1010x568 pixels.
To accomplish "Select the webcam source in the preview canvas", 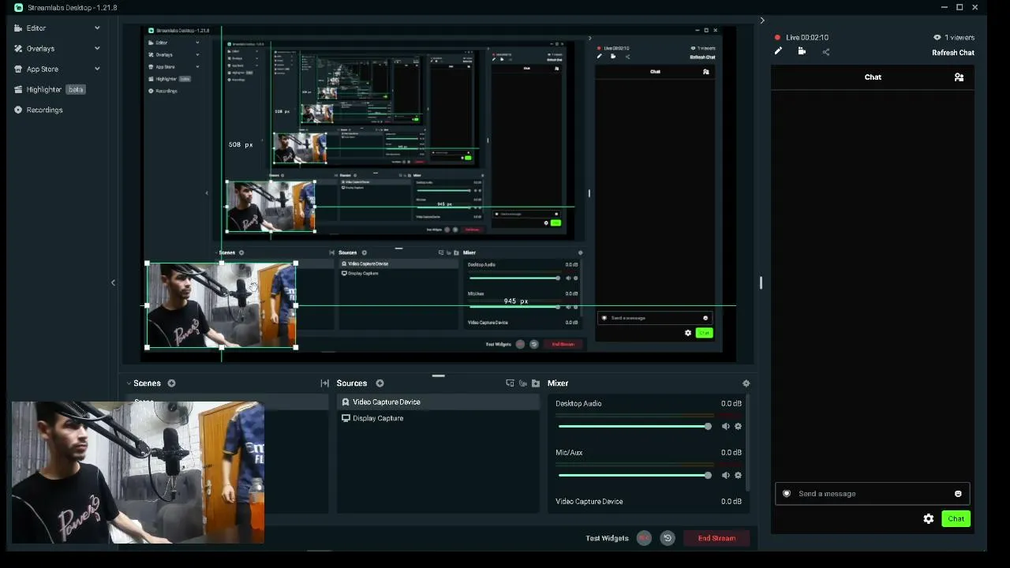I will coord(221,305).
